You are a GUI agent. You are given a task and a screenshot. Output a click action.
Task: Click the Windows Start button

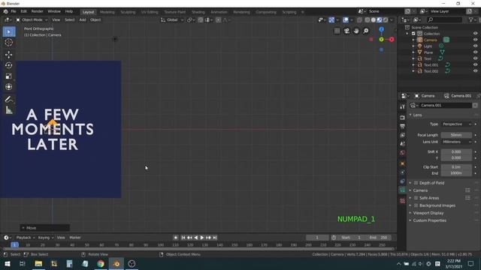tap(7, 263)
